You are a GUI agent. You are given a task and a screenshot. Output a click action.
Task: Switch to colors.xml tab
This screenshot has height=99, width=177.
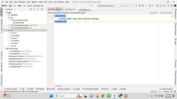tap(71, 9)
